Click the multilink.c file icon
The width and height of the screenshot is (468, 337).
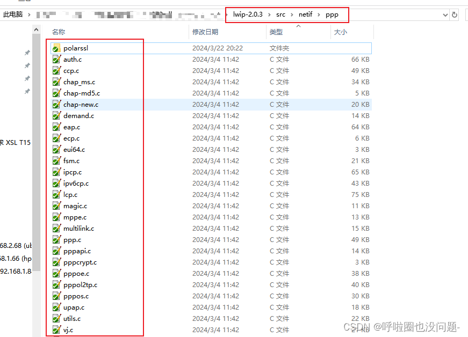pos(56,228)
